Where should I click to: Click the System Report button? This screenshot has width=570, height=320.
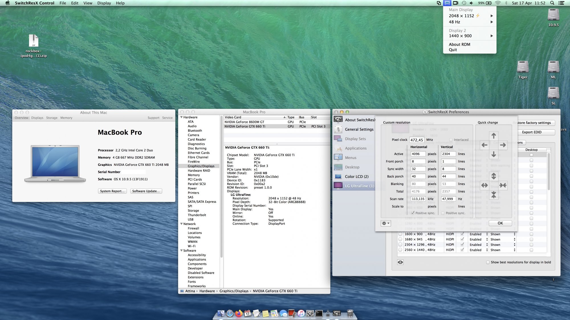112,191
